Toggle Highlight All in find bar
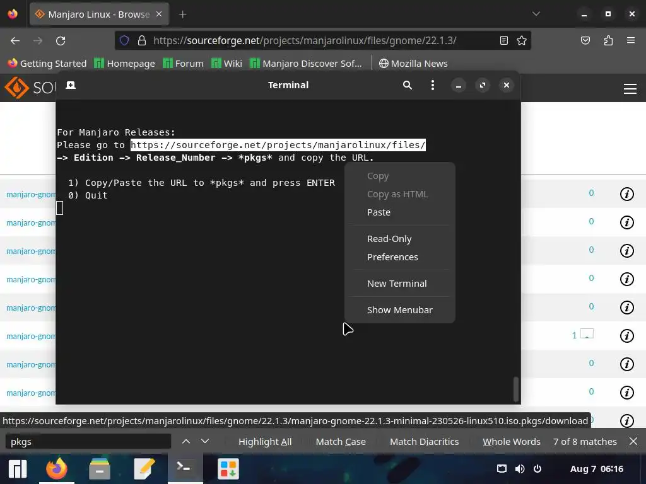This screenshot has width=646, height=484. pos(265,442)
